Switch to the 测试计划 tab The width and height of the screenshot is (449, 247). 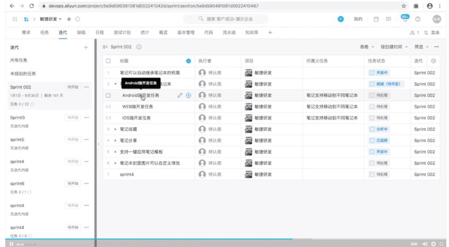pos(122,32)
